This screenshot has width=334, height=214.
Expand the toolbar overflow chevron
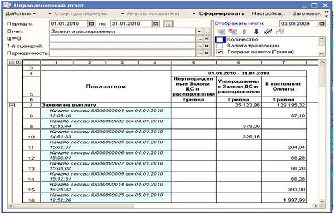326,13
